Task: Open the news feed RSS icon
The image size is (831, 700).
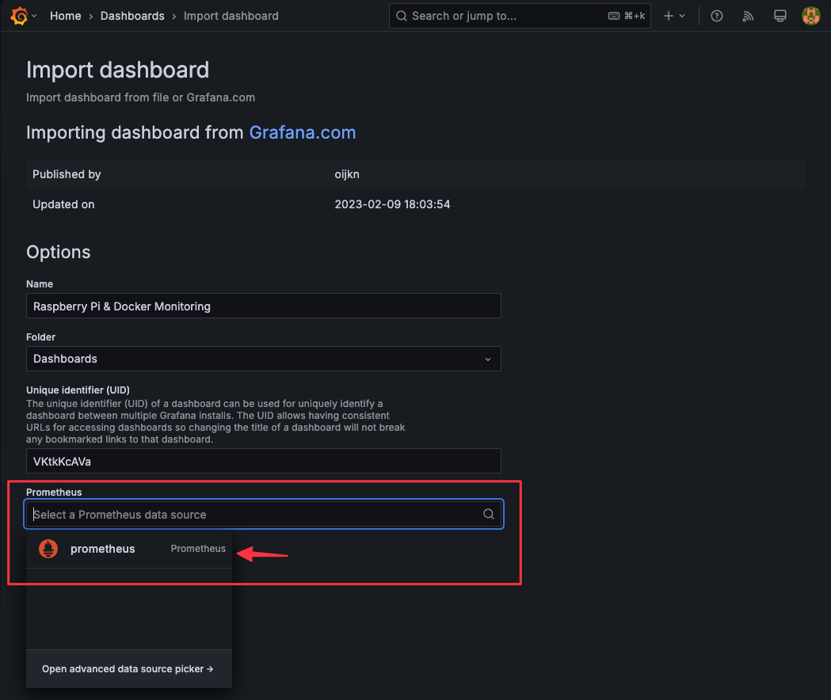Action: click(x=748, y=16)
